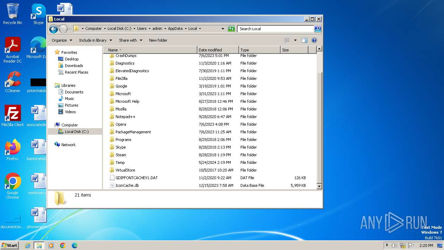Click the New folder button
The image size is (444, 250).
click(158, 40)
